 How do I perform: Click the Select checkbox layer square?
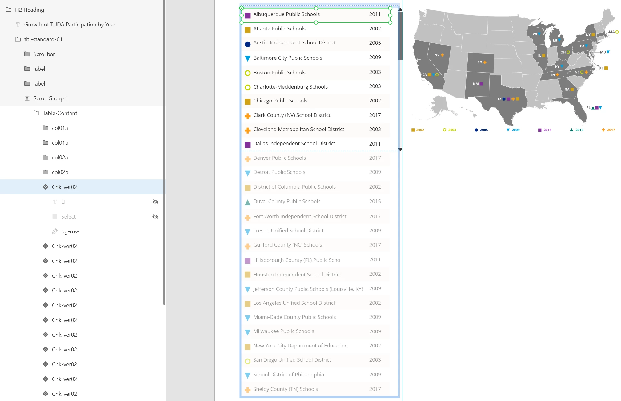tap(55, 216)
